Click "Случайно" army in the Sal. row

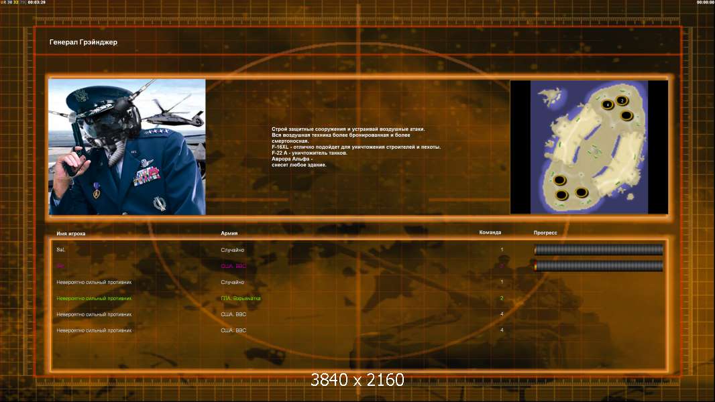(233, 250)
